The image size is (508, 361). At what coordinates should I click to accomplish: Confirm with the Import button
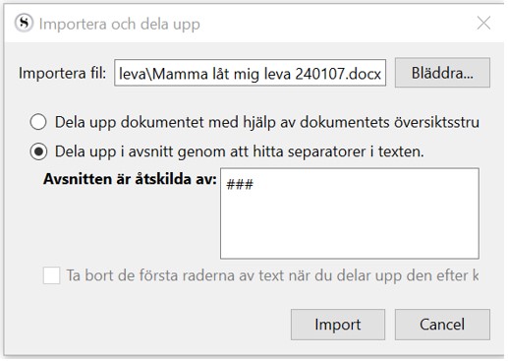[x=338, y=325]
